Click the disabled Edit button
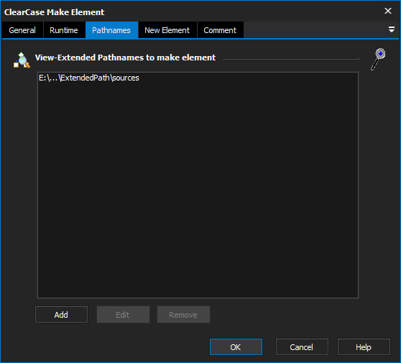Image resolution: width=401 pixels, height=363 pixels. (123, 315)
